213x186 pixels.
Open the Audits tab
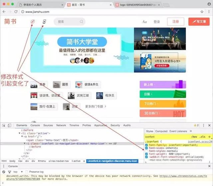127,125
